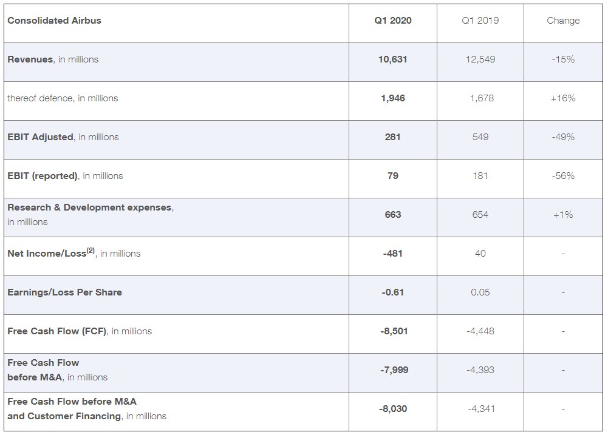This screenshot has height=435, width=608.
Task: Select the -56% EBIT reported change
Action: (563, 176)
